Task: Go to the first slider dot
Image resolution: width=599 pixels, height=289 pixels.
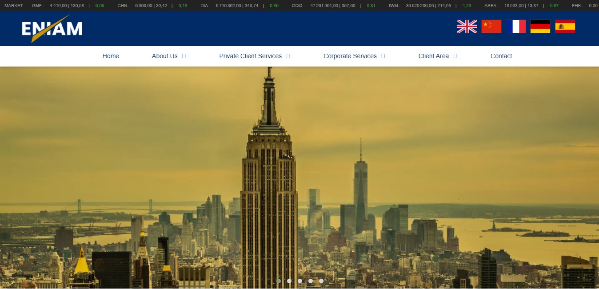Action: [x=279, y=281]
